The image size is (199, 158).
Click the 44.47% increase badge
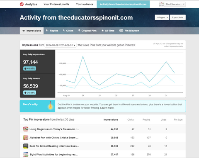29,68
